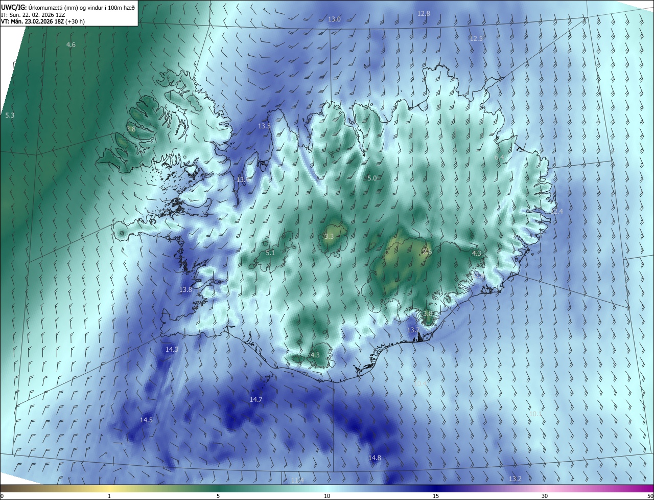Image resolution: width=654 pixels, height=500 pixels.
Task: Click the value label 6.4
Action: pyautogui.click(x=499, y=157)
